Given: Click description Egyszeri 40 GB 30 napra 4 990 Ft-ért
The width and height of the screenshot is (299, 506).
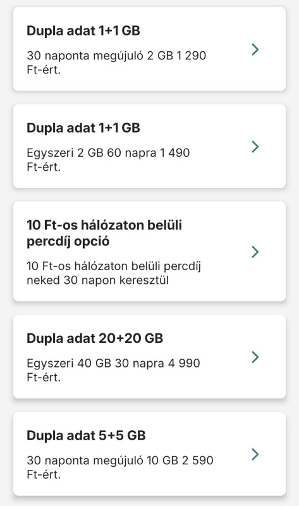Looking at the screenshot, I should (x=113, y=370).
